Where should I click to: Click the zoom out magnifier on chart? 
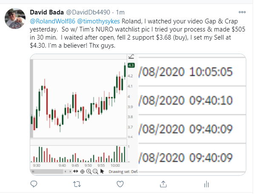(95, 171)
